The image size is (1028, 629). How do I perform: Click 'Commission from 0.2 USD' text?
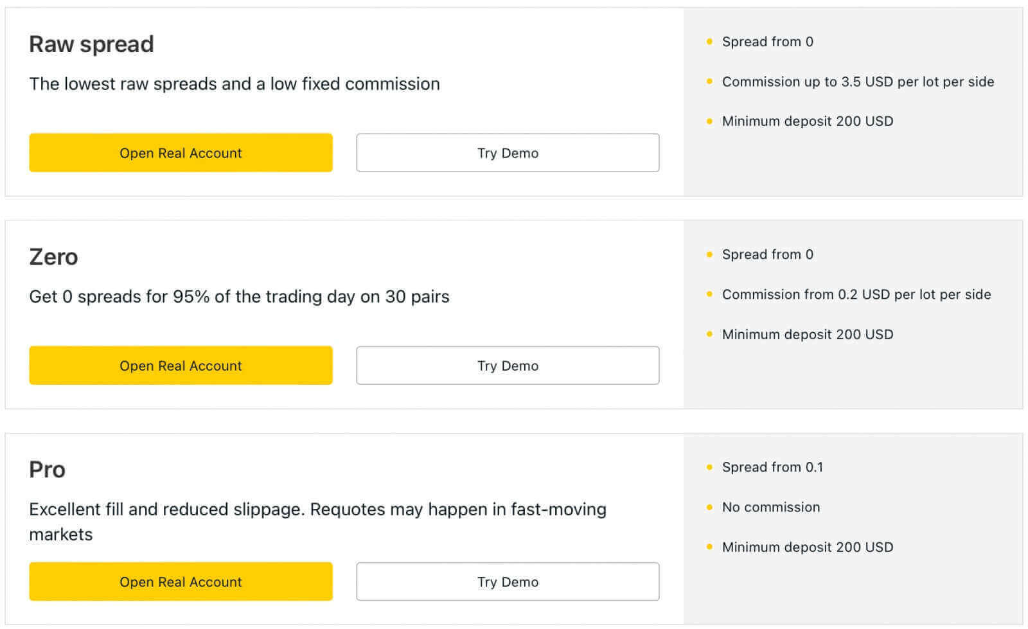(x=856, y=294)
